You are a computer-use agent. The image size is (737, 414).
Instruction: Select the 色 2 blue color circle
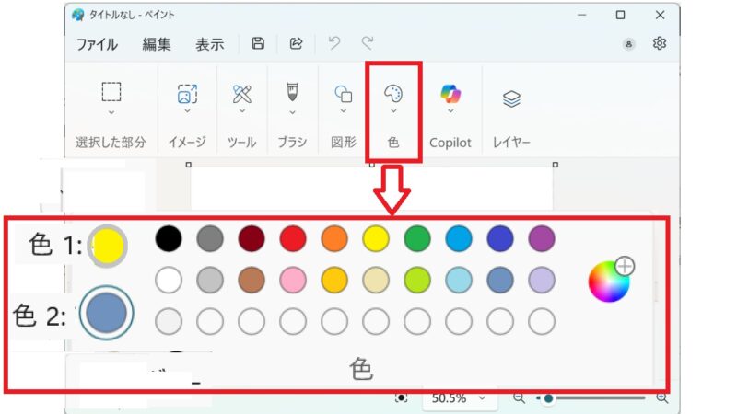tap(107, 313)
